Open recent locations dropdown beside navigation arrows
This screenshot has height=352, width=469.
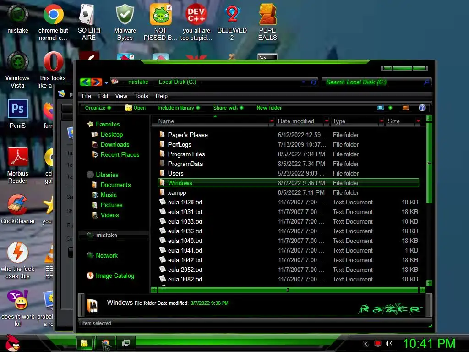tap(106, 83)
